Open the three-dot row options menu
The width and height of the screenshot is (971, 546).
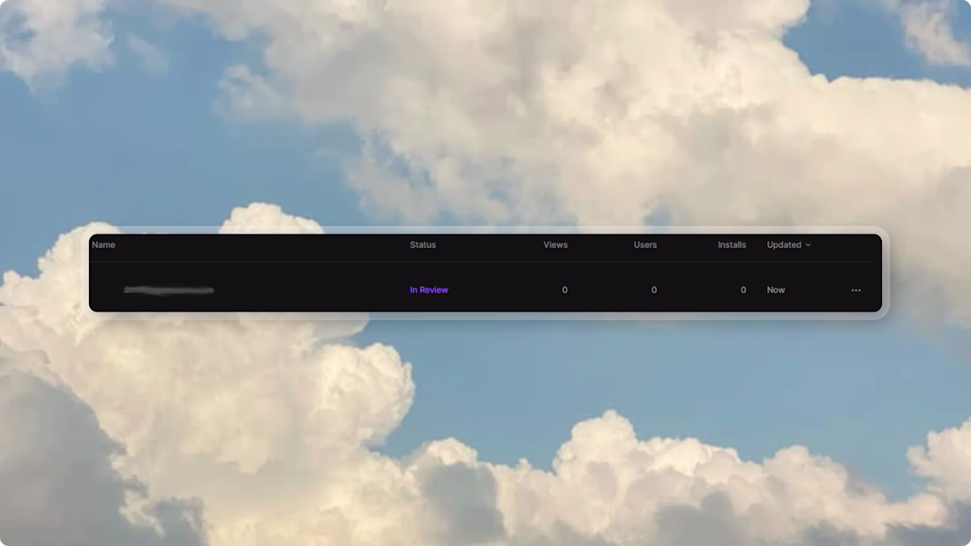point(856,290)
